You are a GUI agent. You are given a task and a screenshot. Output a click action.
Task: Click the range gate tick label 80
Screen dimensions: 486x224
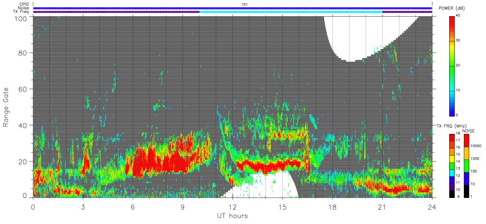[x=23, y=53]
